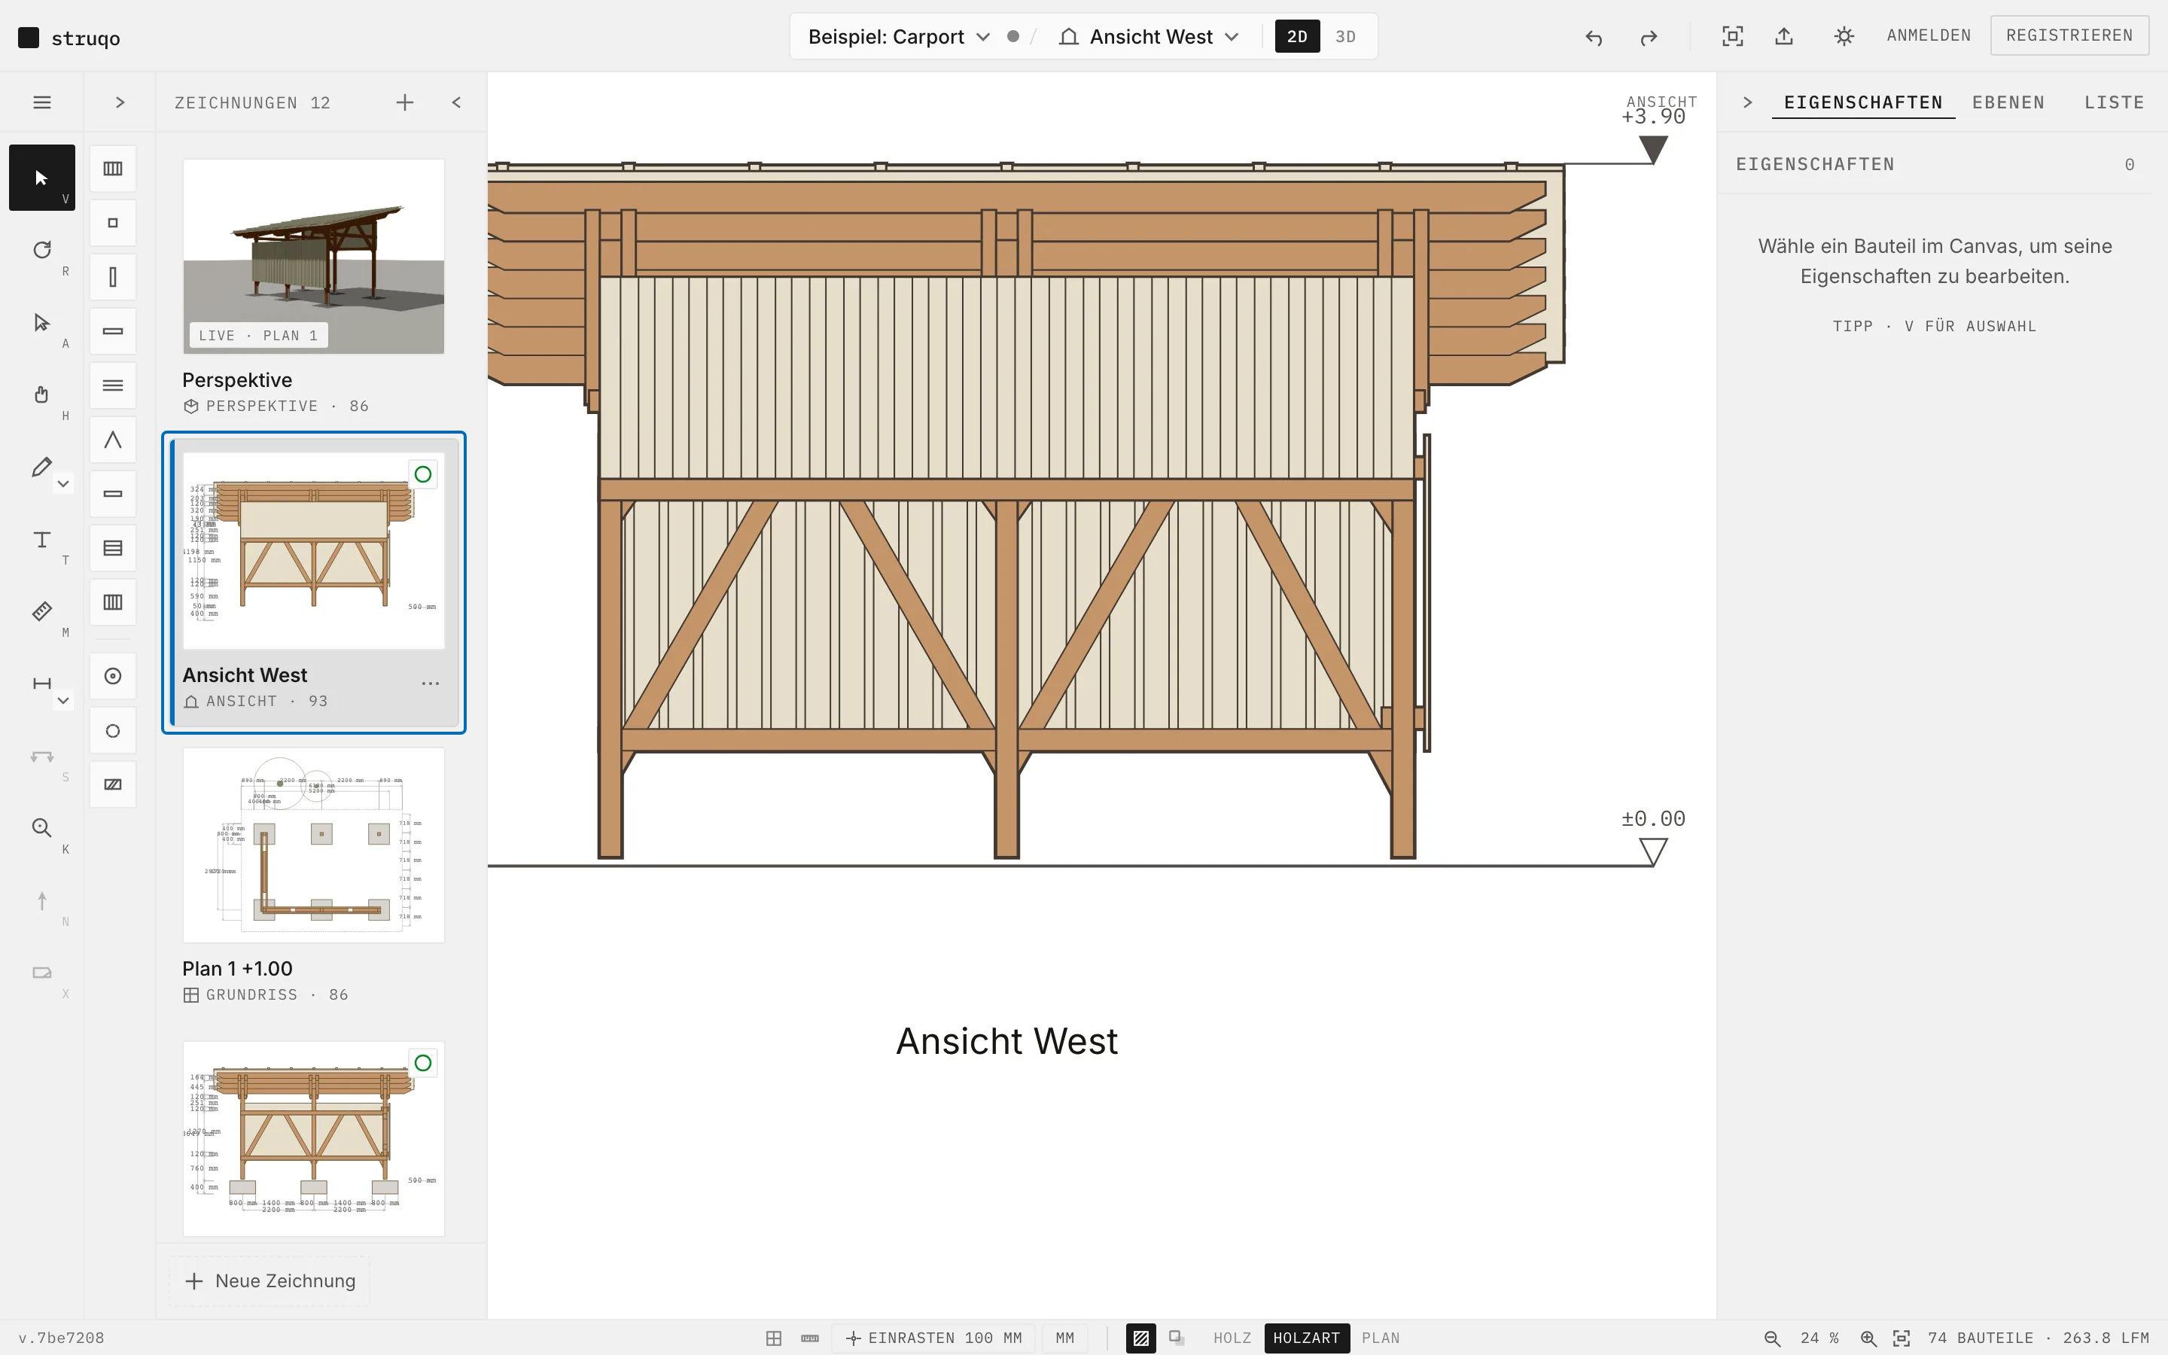The image size is (2168, 1355).
Task: Expand the dimension tool options chevron
Action: 62,700
